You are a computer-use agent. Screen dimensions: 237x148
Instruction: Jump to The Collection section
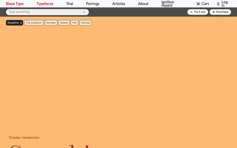34,23
